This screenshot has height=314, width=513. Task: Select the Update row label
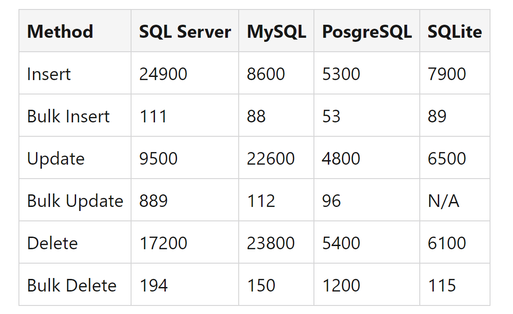[x=56, y=158]
